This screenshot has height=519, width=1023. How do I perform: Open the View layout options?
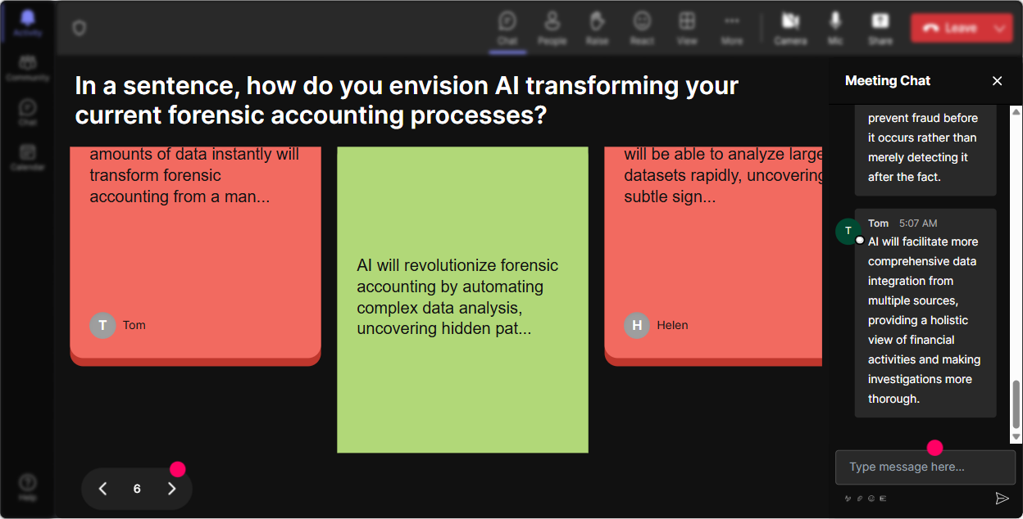pyautogui.click(x=687, y=28)
